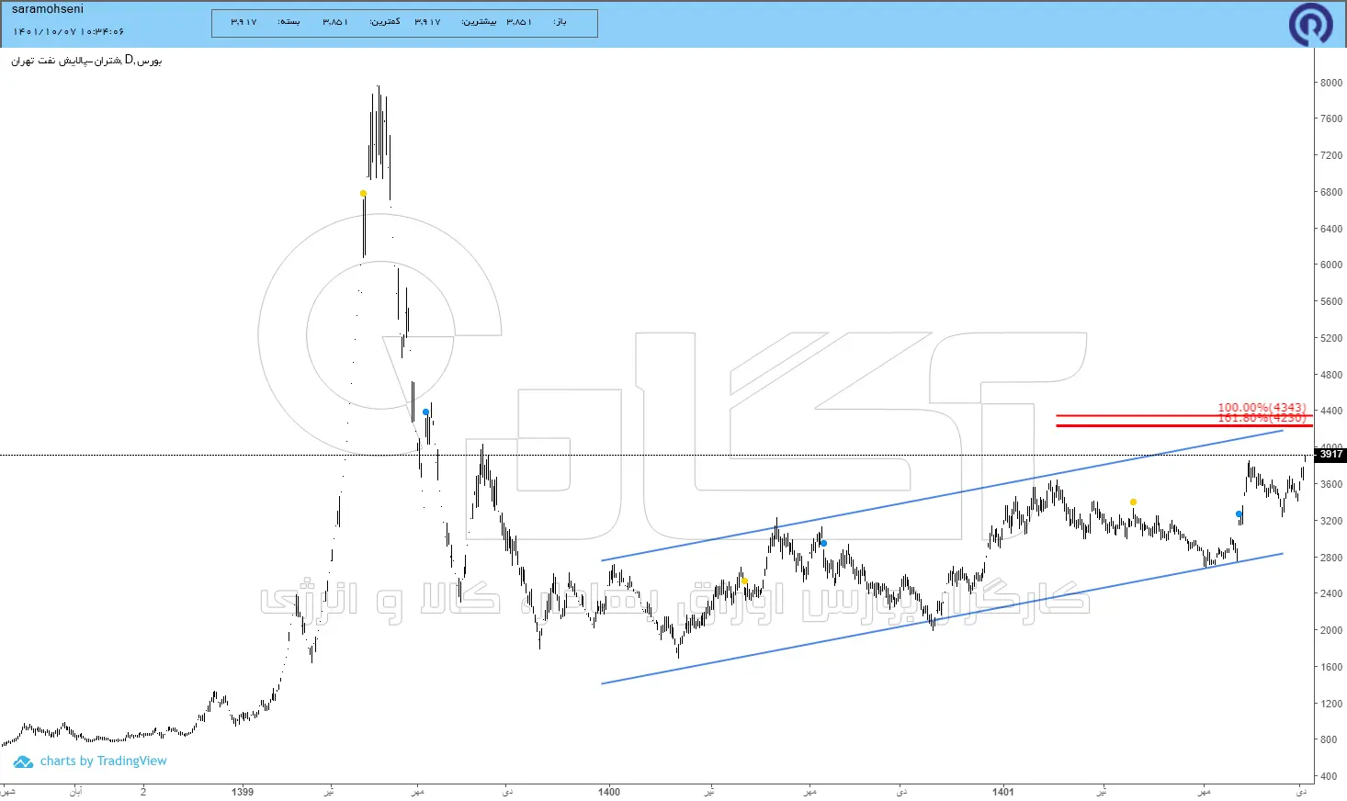The image size is (1347, 801).
Task: Click the 4800 price axis label
Action: pos(1330,376)
